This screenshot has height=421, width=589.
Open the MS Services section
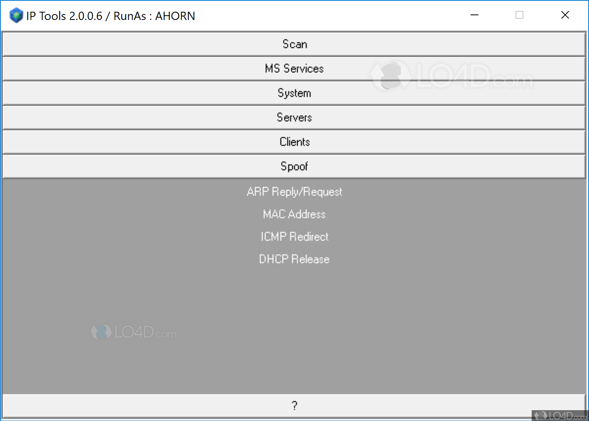[294, 68]
